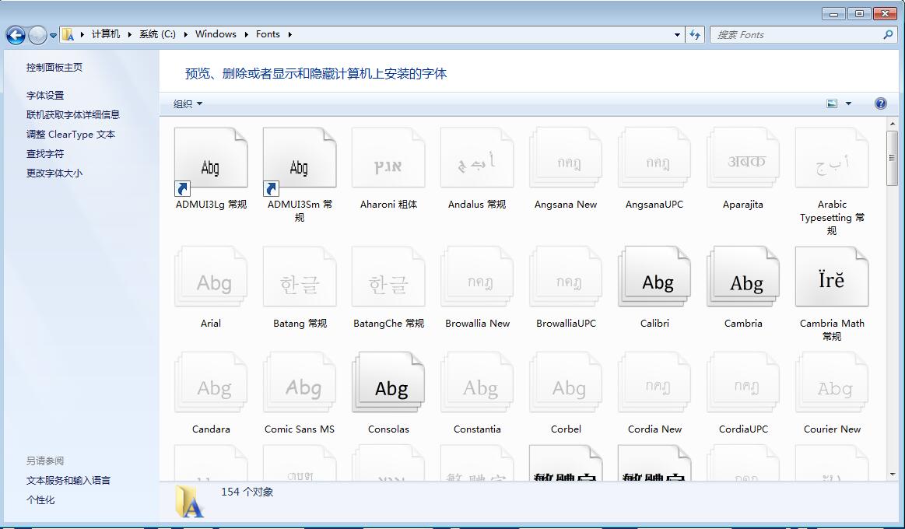
Task: Expand the recent pages dropdown arrow
Action: click(x=53, y=36)
